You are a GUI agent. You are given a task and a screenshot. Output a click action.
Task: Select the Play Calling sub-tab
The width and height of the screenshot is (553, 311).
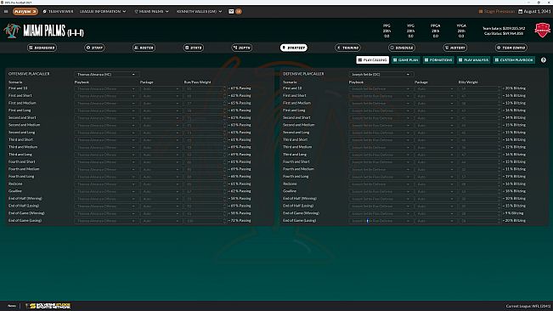[372, 60]
